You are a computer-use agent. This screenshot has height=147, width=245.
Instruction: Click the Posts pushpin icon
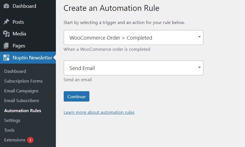(6, 22)
